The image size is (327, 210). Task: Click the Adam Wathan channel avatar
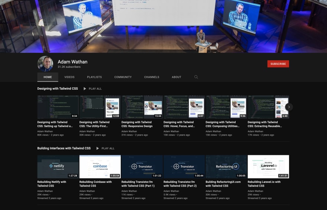click(45, 64)
